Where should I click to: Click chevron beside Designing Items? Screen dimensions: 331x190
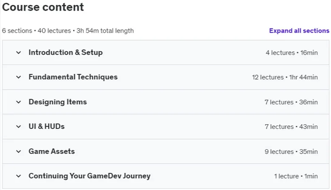[19, 102]
